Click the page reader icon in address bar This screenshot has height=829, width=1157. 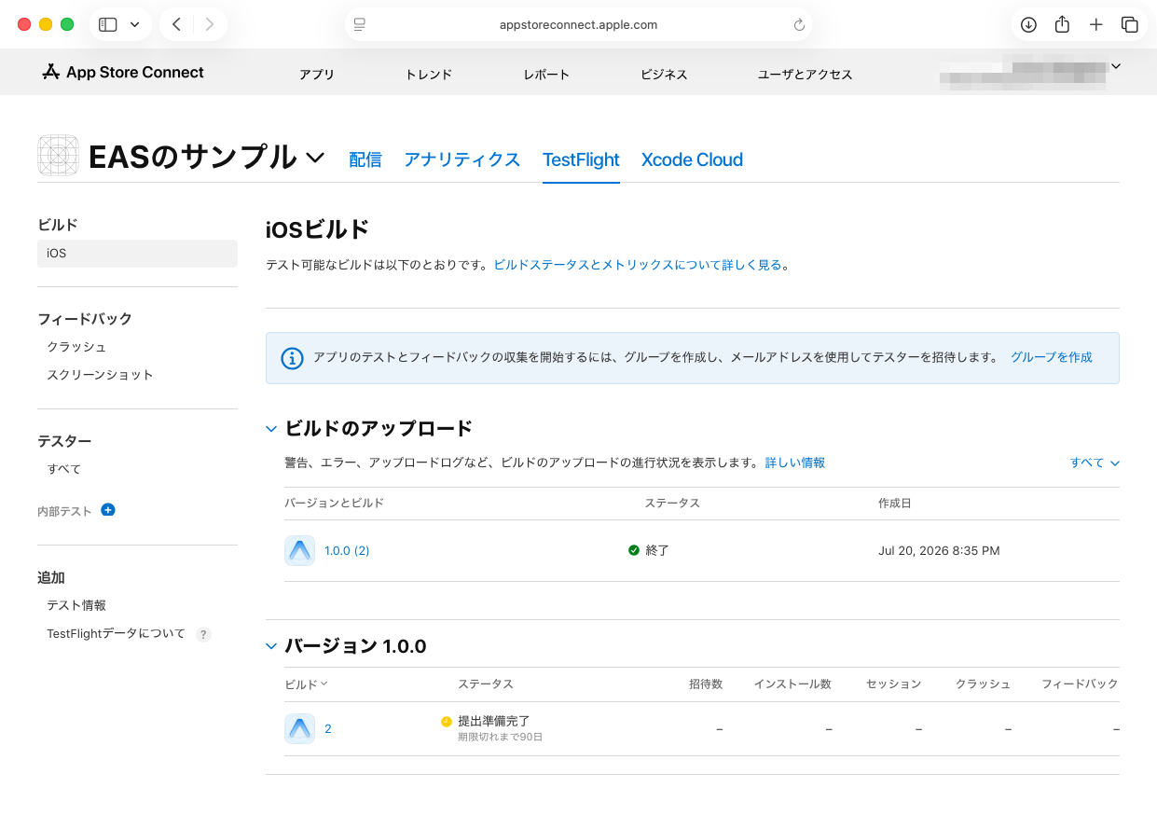[x=360, y=25]
